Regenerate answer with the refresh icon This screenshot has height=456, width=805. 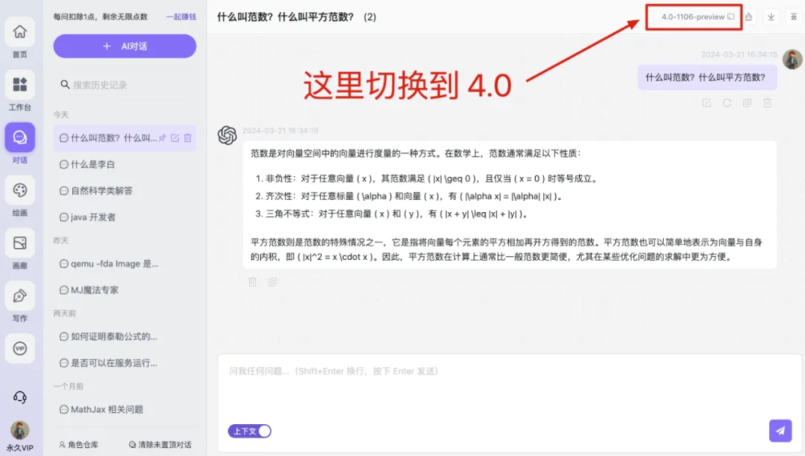point(727,103)
